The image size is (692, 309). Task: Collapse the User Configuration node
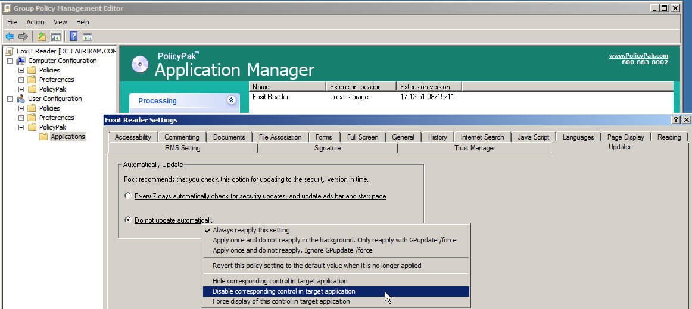click(10, 99)
